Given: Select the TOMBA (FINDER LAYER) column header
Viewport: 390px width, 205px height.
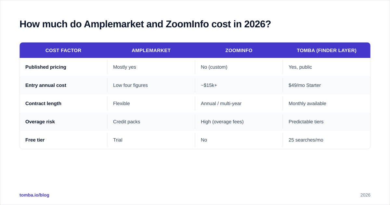Looking at the screenshot, I should tap(327, 50).
